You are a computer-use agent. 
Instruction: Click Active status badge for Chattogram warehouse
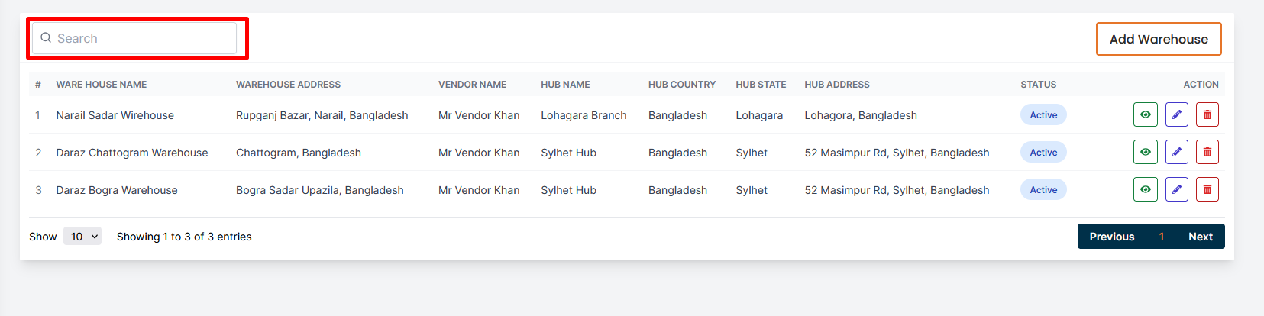(1043, 153)
